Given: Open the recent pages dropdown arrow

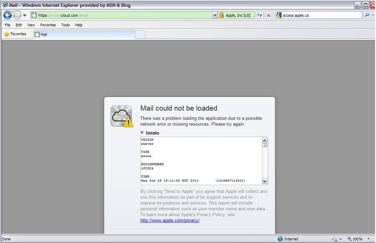Looking at the screenshot, I should tap(25, 15).
